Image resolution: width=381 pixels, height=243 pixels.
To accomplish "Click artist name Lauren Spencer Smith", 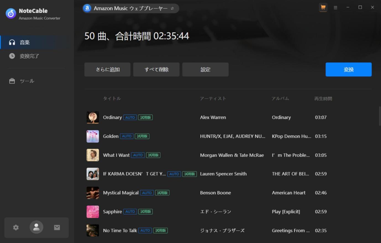I will pyautogui.click(x=223, y=174).
